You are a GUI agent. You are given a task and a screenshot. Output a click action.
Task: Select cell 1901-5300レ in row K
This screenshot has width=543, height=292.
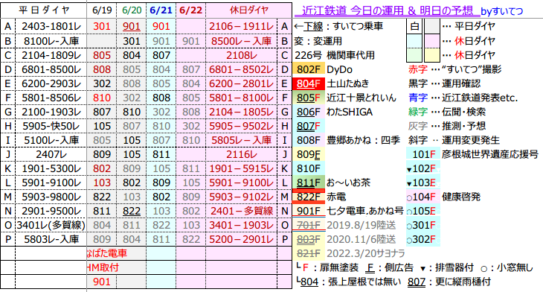(x=51, y=168)
